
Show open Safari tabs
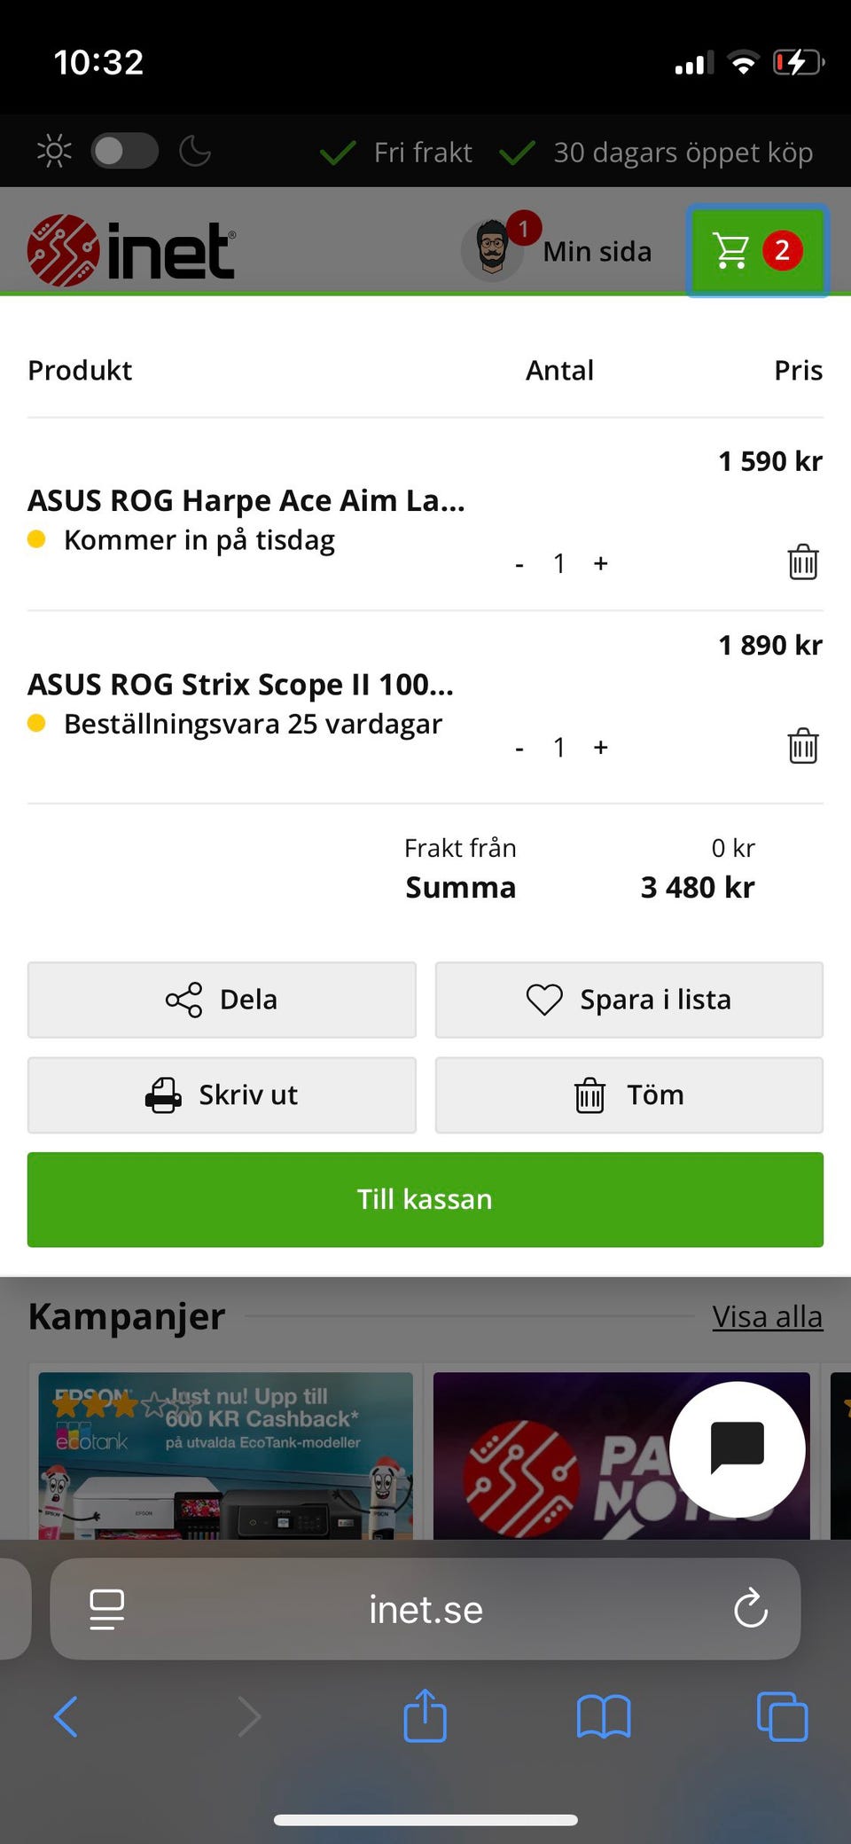tap(782, 1716)
